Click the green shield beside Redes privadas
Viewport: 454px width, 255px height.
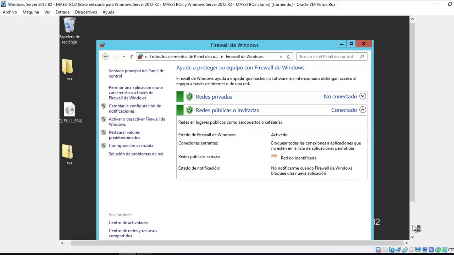[189, 97]
